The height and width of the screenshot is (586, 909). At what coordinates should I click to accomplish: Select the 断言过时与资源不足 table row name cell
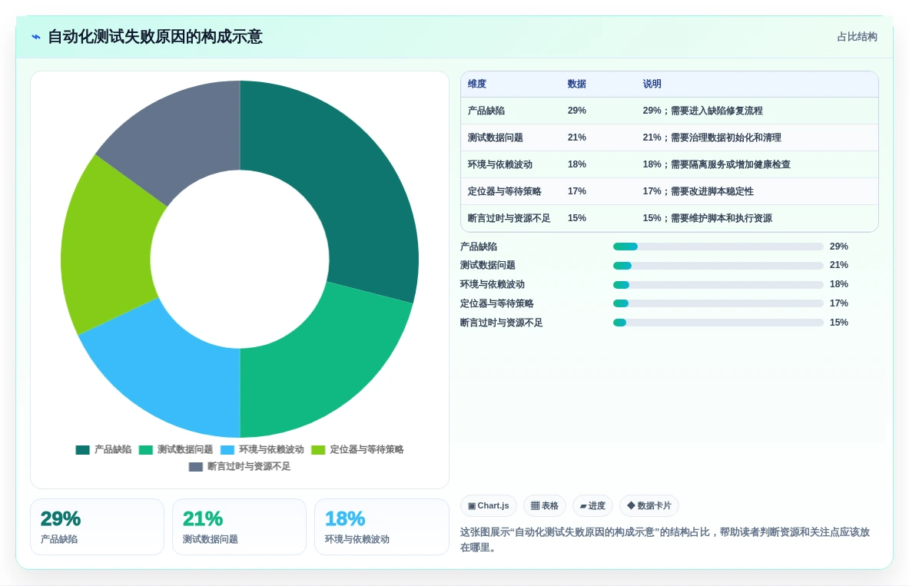(x=509, y=219)
